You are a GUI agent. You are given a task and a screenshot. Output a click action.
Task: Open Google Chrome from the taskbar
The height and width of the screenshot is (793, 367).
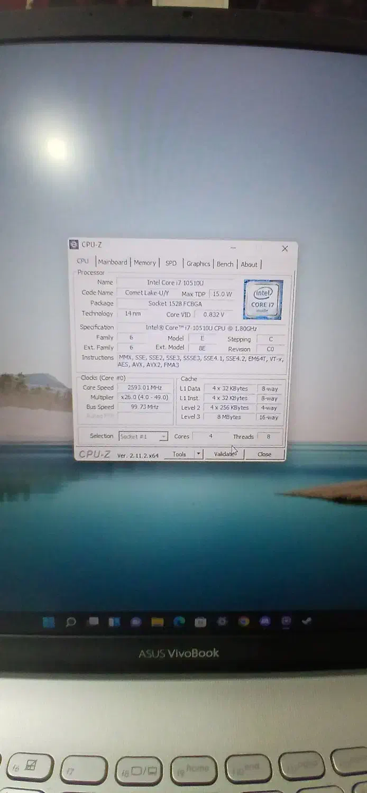coord(243,622)
